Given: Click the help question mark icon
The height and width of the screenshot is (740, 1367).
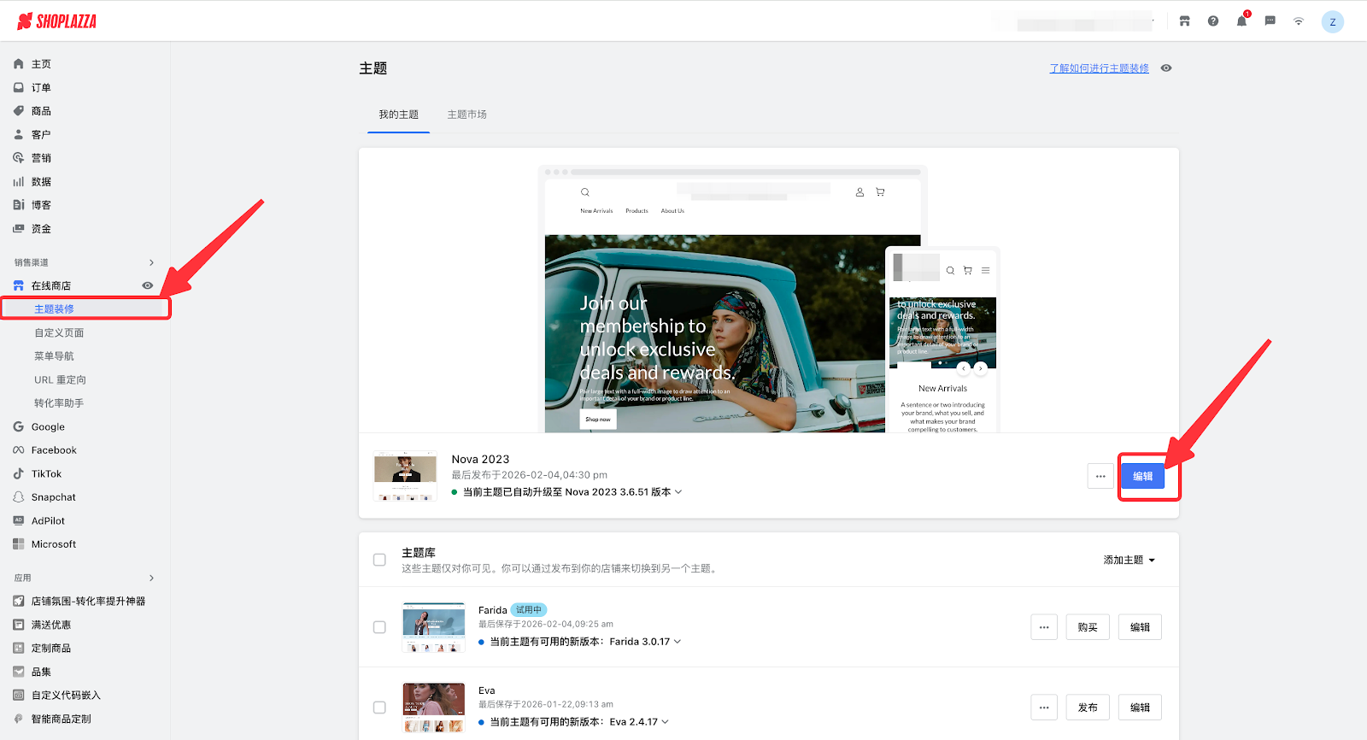Looking at the screenshot, I should click(1213, 21).
